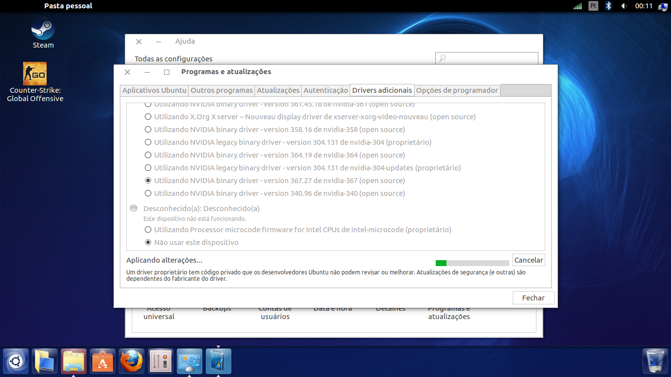Image resolution: width=671 pixels, height=377 pixels.
Task: Select NVIDIA driver version 367.27
Action: coord(275,181)
